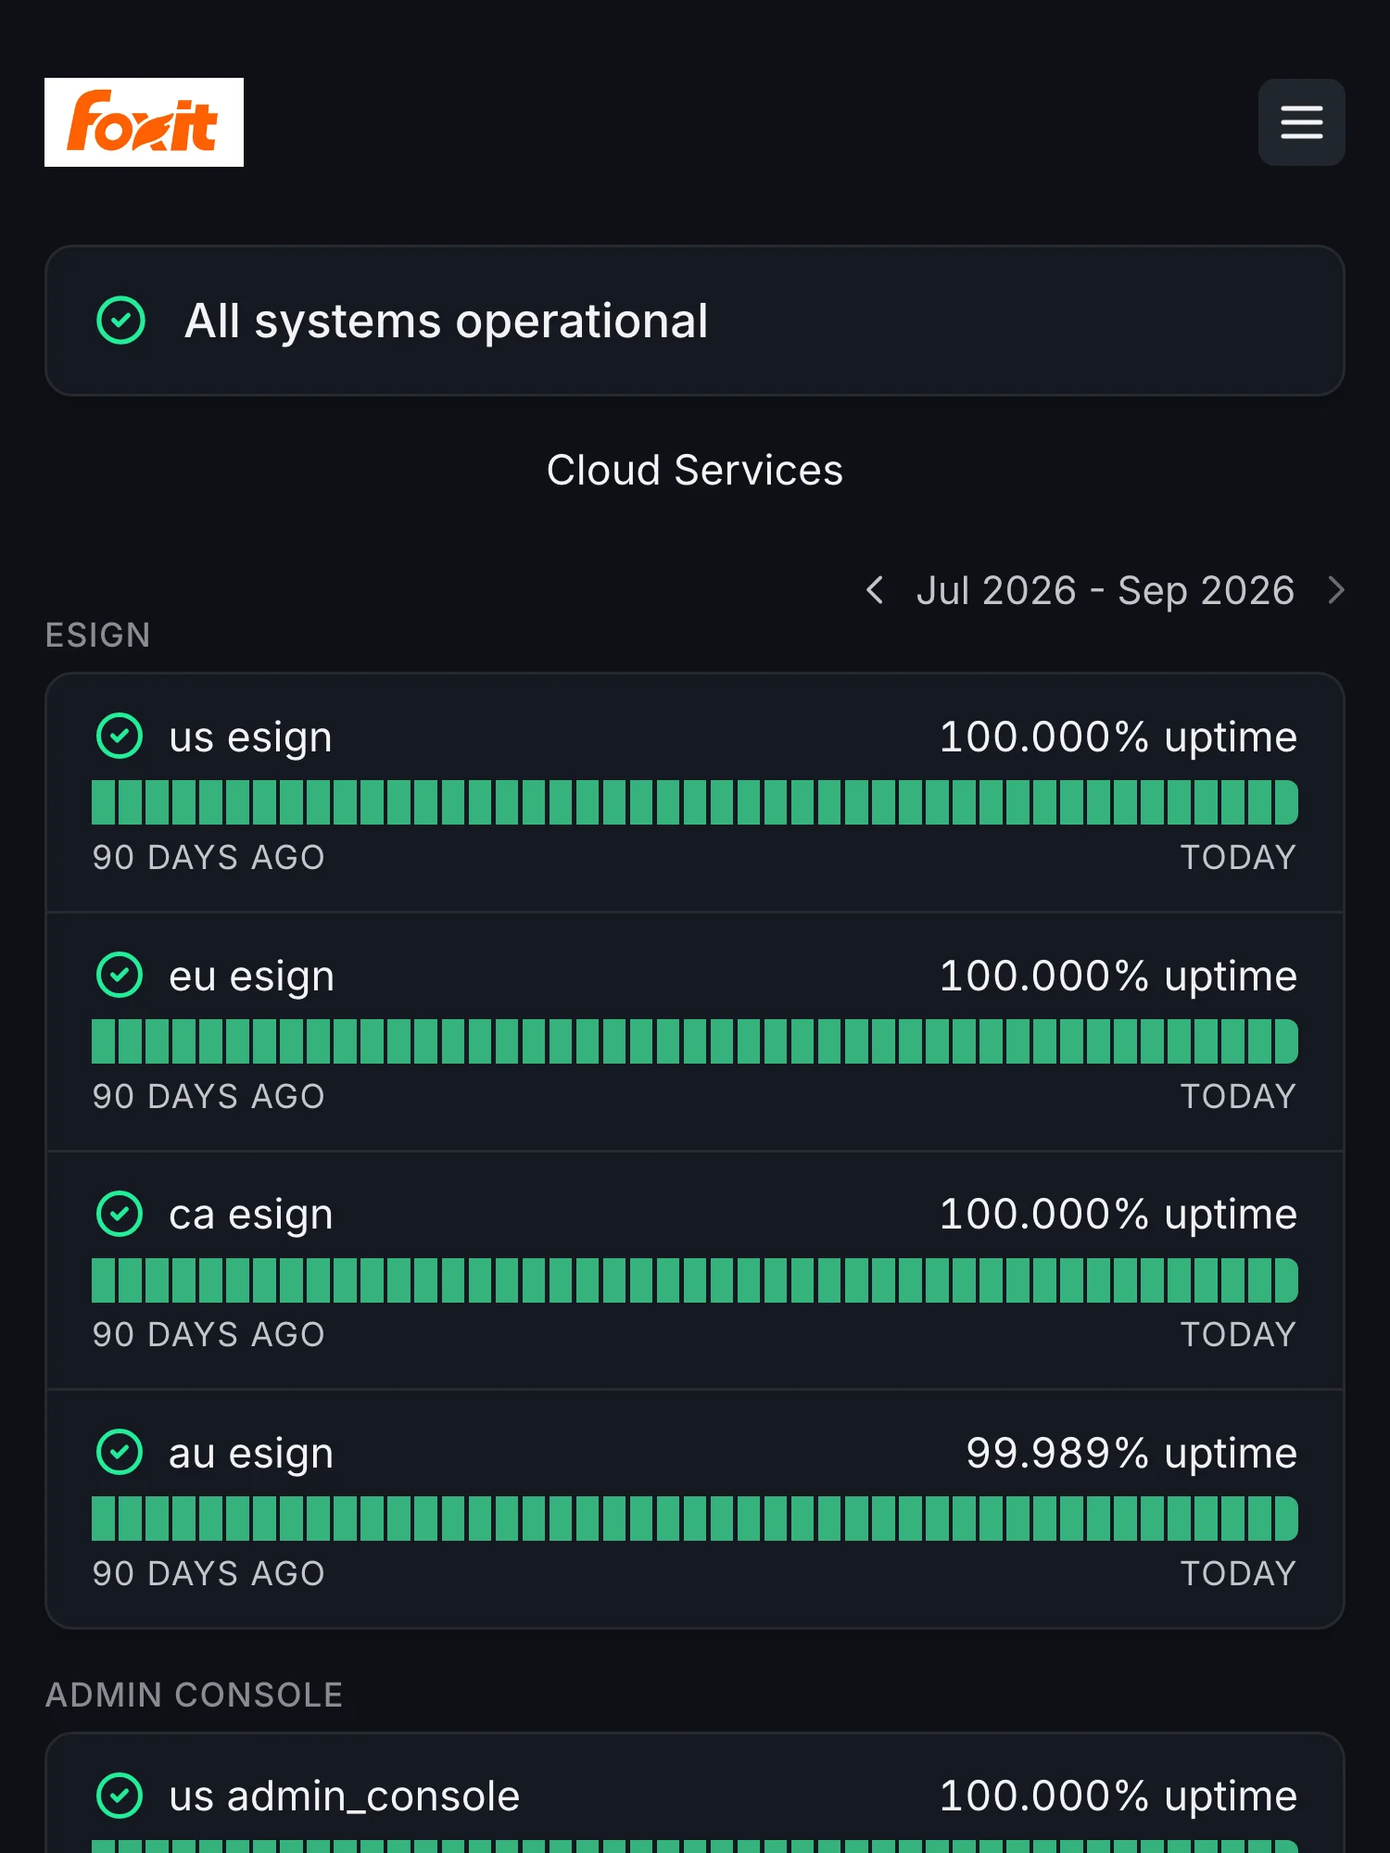
Task: Click the au esign 99.989% uptime value
Action: (x=1131, y=1454)
